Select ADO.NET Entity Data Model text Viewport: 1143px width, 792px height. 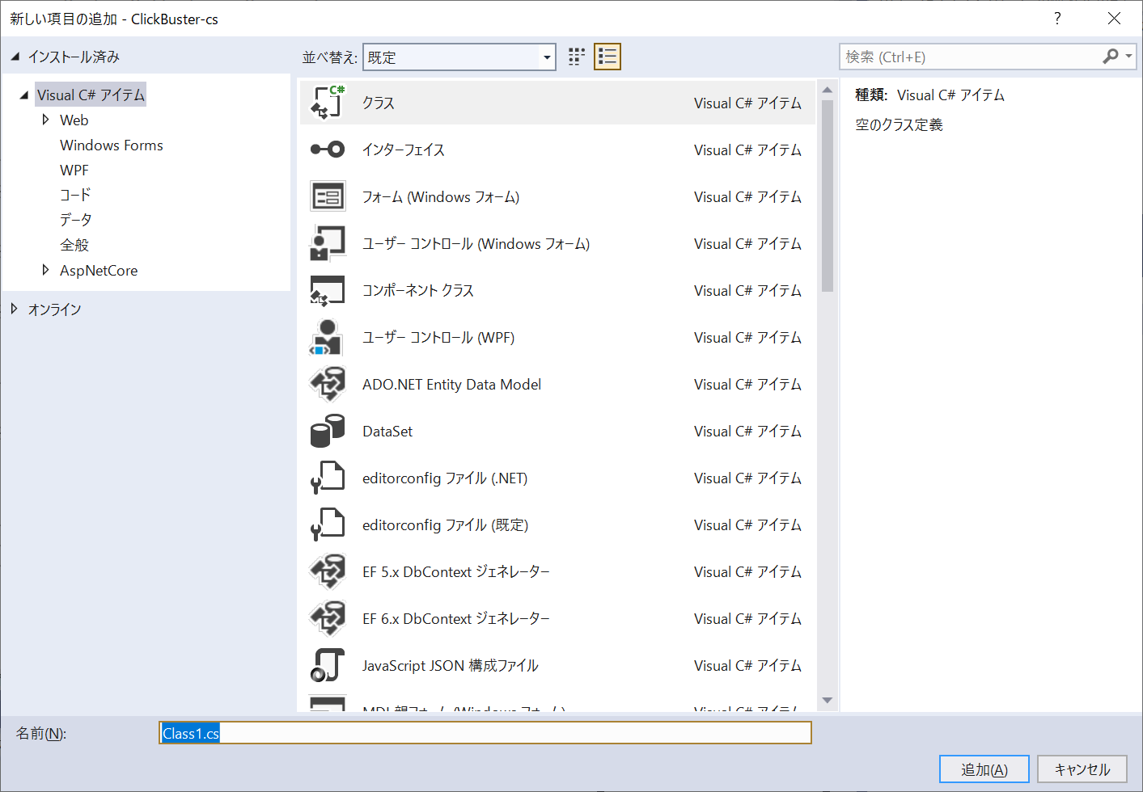pos(452,384)
